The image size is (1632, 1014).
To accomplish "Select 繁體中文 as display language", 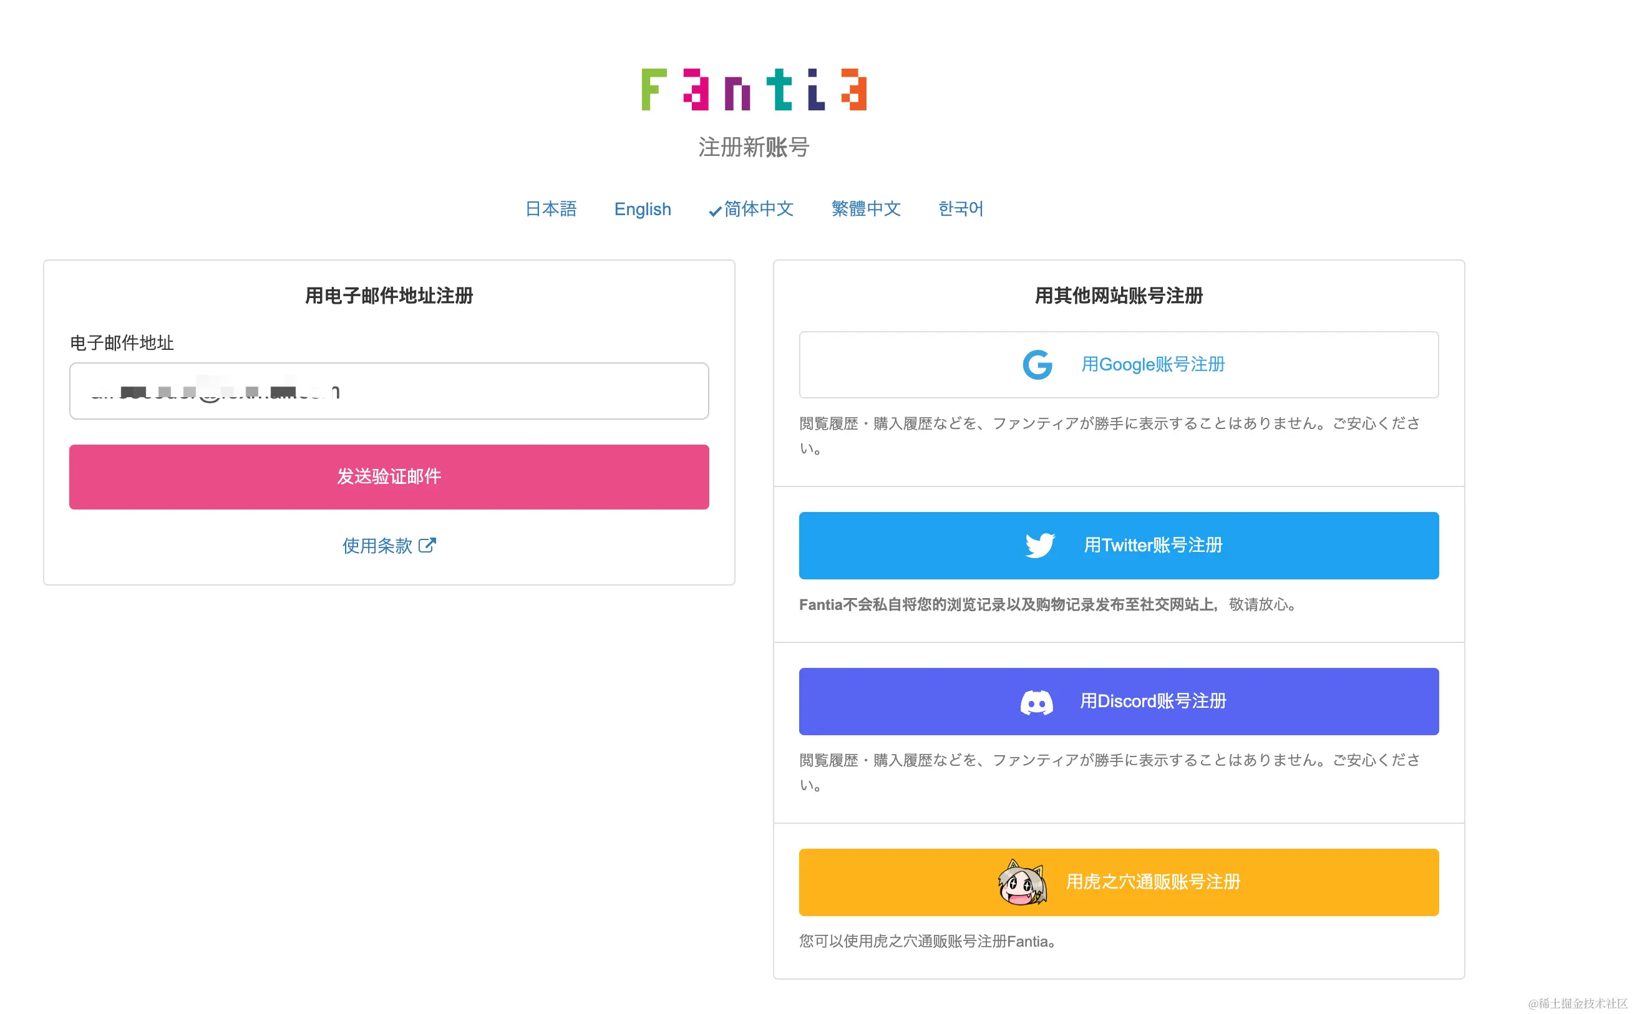I will 866,208.
